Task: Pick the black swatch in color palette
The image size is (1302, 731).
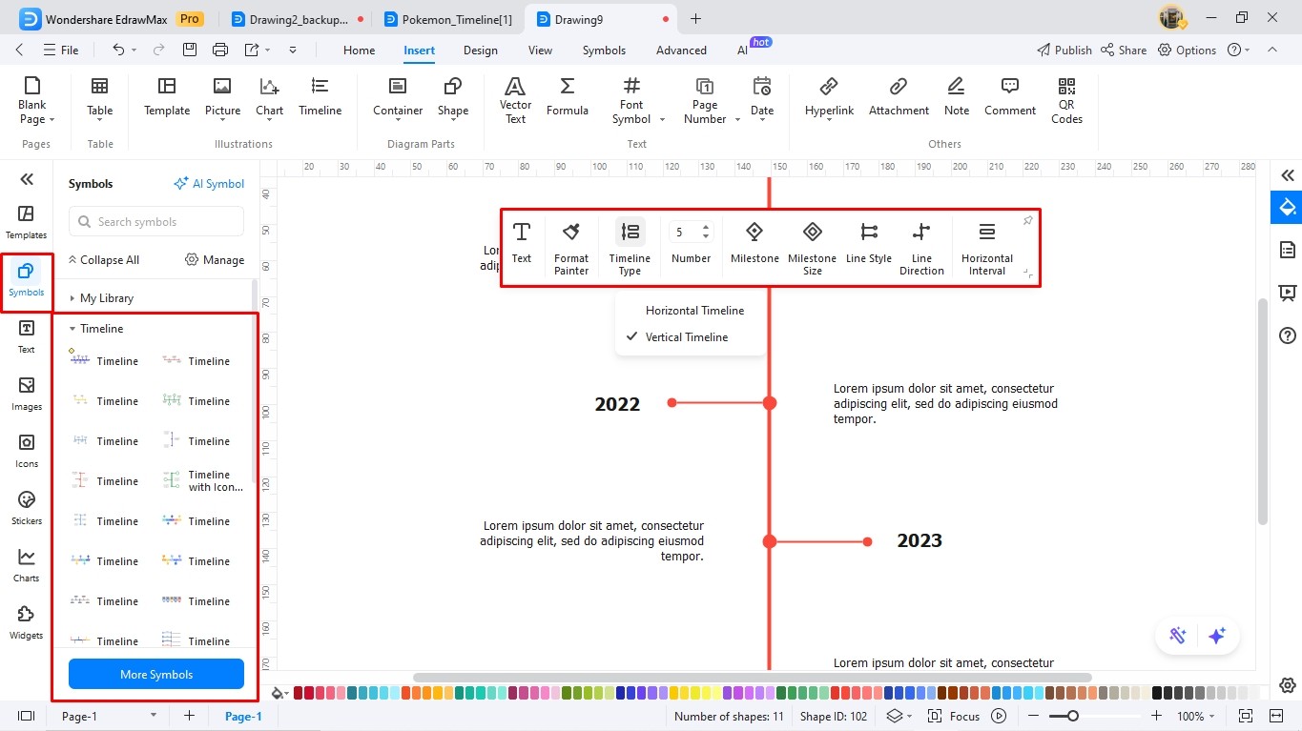Action: point(1158,693)
